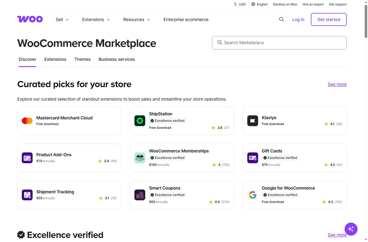Click the Shipment Tracking icon
Image resolution: width=368 pixels, height=242 pixels.
click(x=27, y=195)
